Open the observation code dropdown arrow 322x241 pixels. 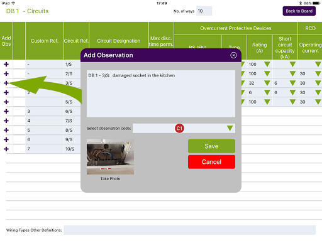[230, 128]
